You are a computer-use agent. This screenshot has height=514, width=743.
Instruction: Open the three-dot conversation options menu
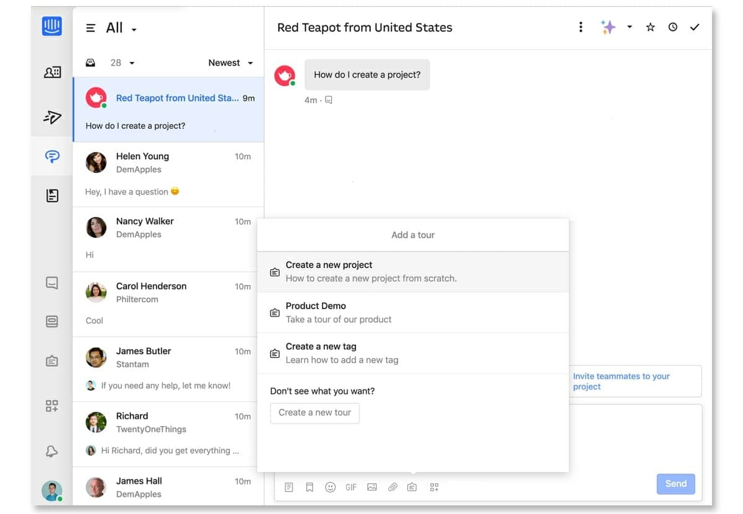580,27
